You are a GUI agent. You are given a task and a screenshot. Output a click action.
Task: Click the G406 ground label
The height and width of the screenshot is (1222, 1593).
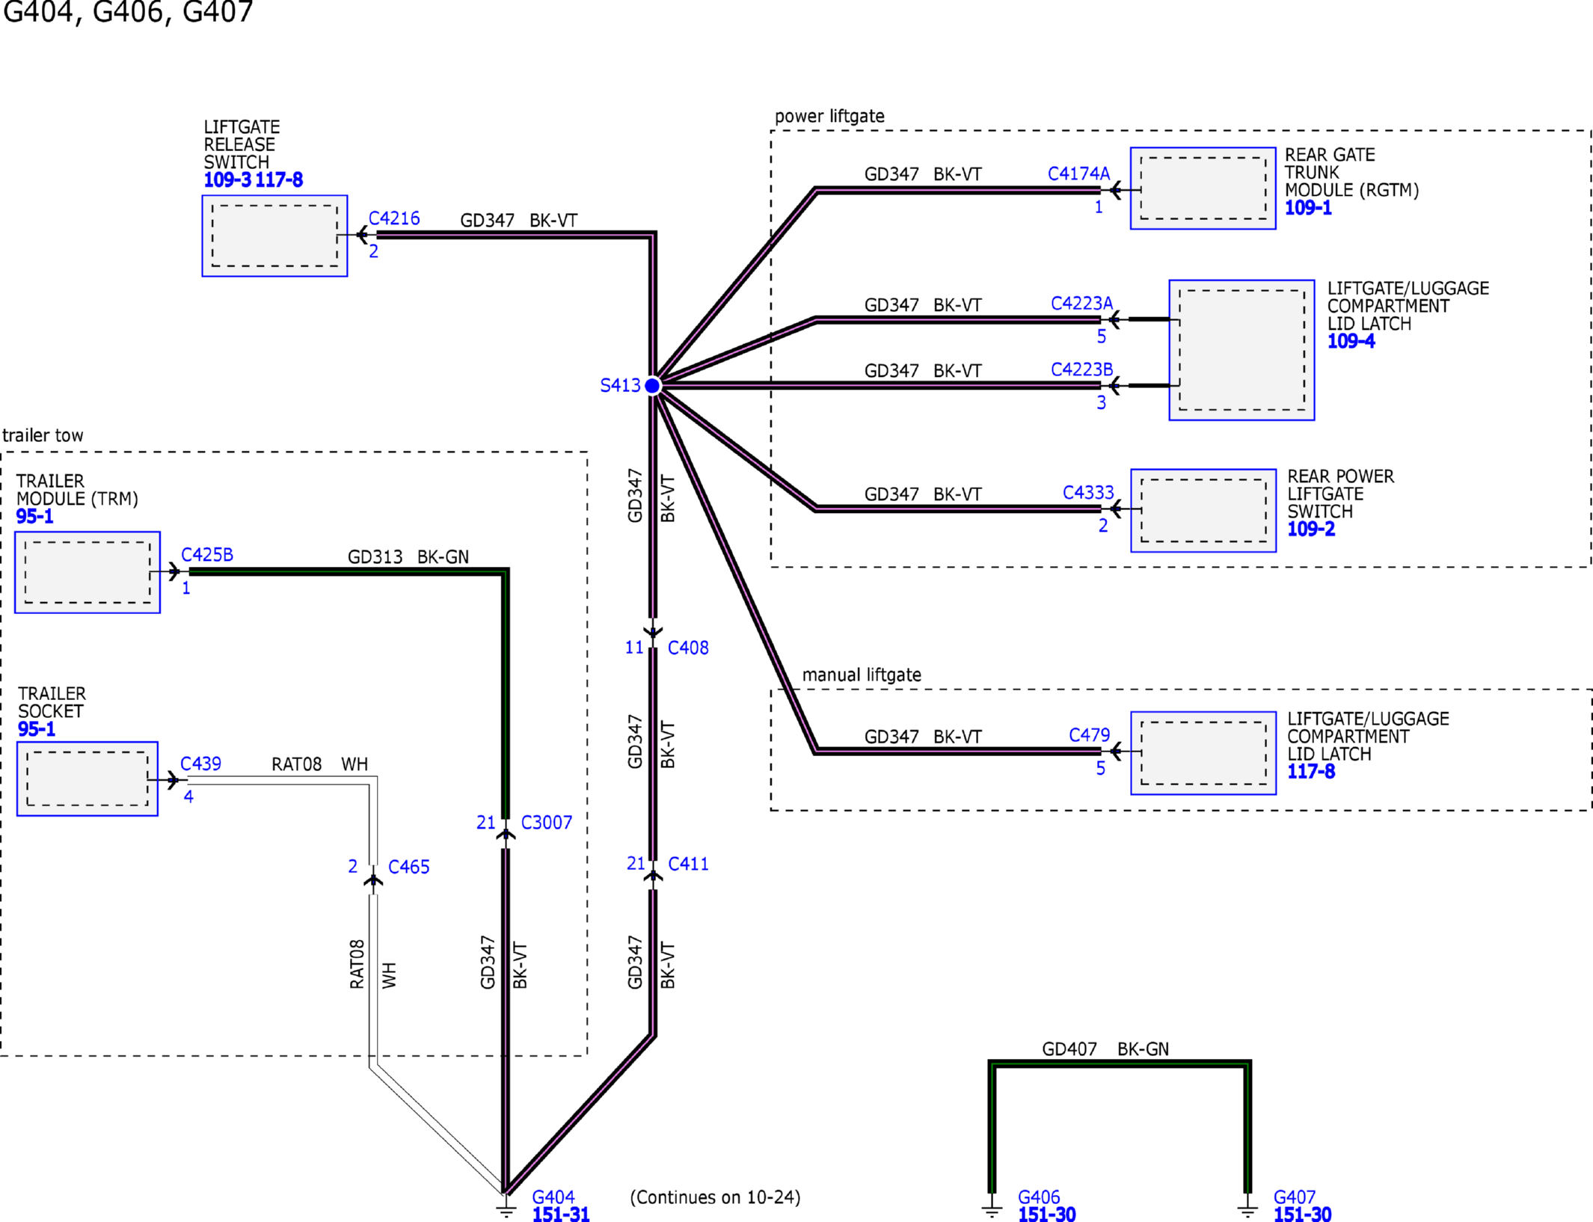1038,1197
